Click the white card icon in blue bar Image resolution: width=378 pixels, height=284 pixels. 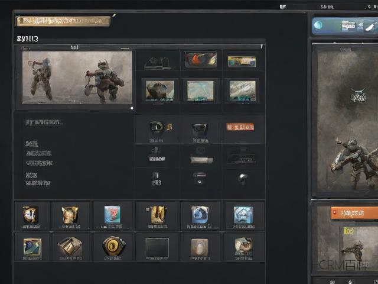tap(348, 26)
